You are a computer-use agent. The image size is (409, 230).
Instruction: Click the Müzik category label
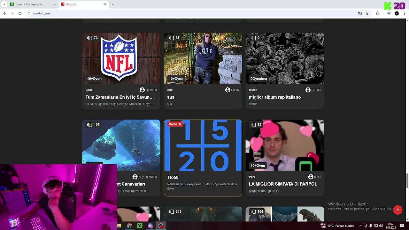(253, 90)
